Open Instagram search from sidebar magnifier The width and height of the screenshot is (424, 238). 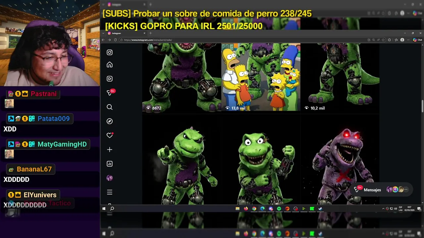click(110, 107)
